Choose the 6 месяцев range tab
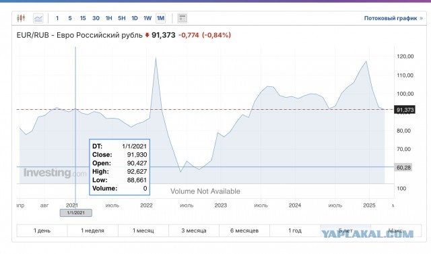Viewport: 431px width, 254px height. 244,230
